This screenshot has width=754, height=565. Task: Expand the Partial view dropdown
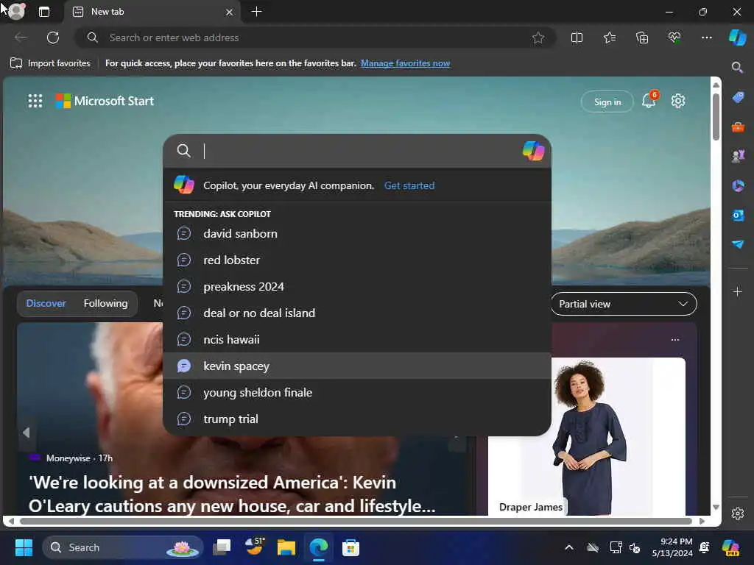point(623,304)
